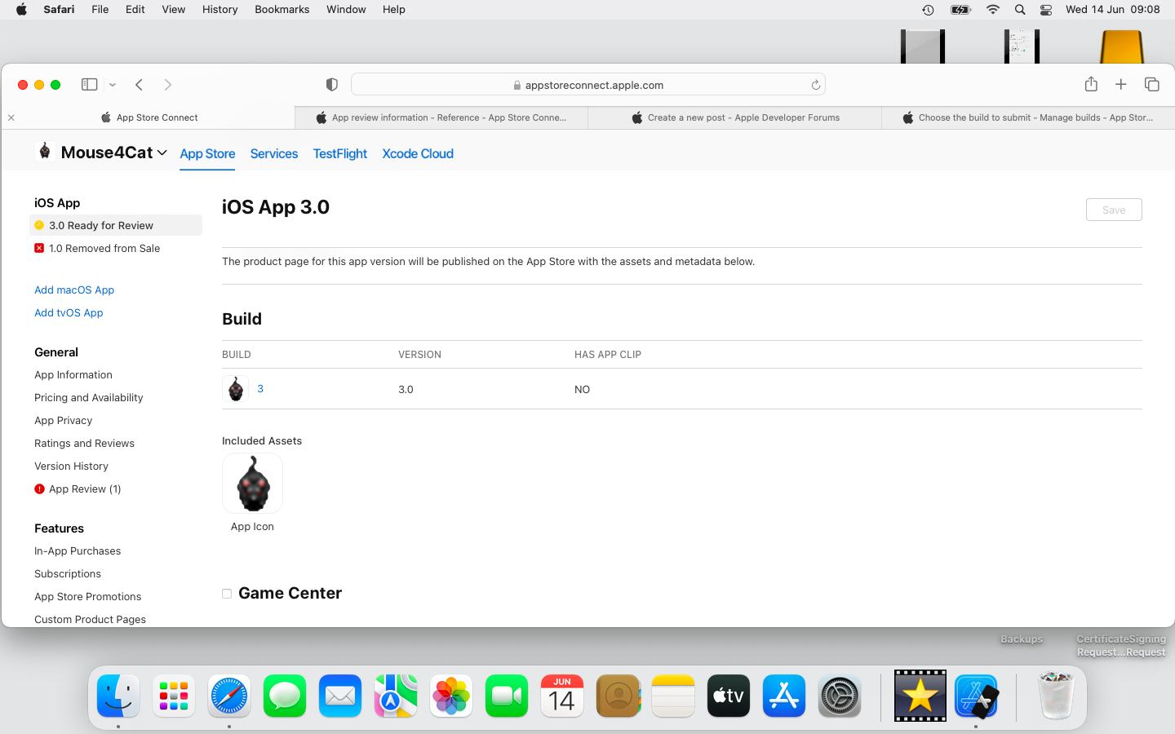
Task: Click the appstoreconnect.apple.com address bar
Action: (x=587, y=85)
